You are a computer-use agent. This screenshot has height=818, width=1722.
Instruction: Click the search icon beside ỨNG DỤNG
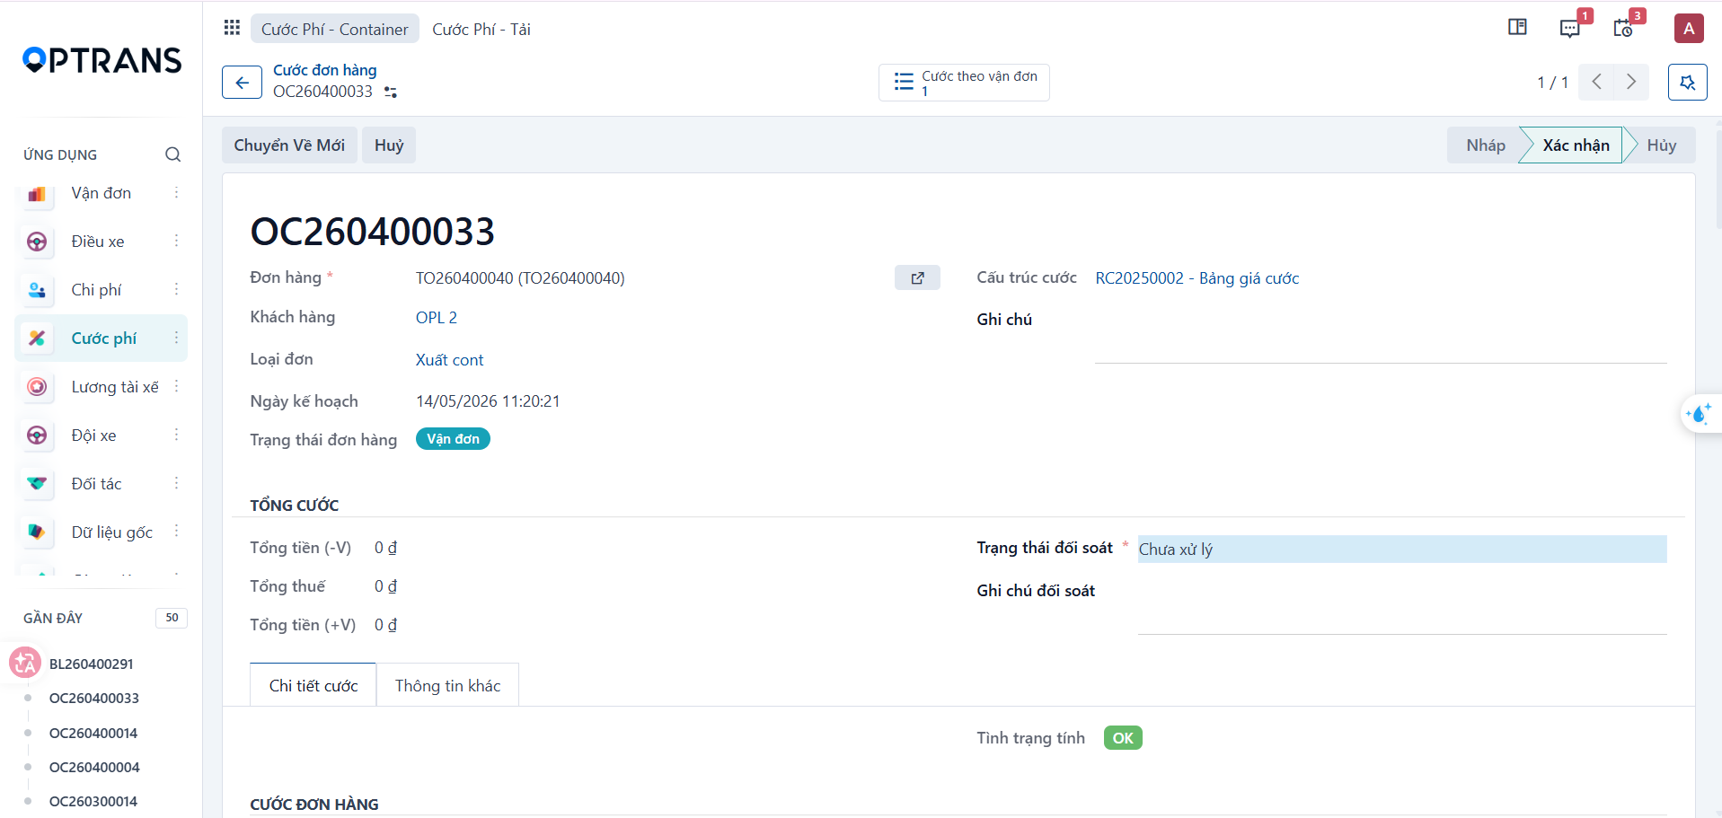173,154
